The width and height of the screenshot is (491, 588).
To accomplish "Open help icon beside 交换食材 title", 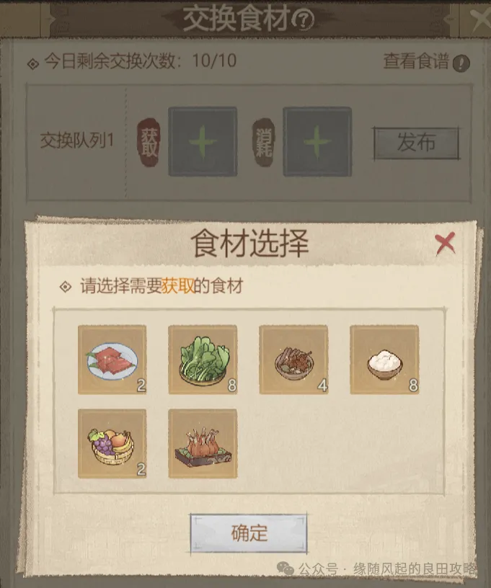I will coord(303,19).
